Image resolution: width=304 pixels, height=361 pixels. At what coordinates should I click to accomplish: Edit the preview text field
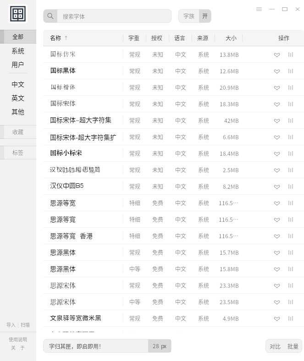point(96,346)
